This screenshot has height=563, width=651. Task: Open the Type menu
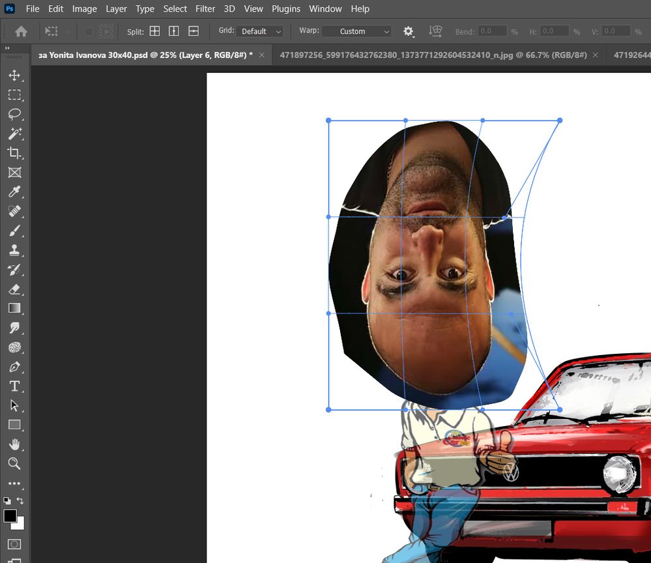coord(145,8)
